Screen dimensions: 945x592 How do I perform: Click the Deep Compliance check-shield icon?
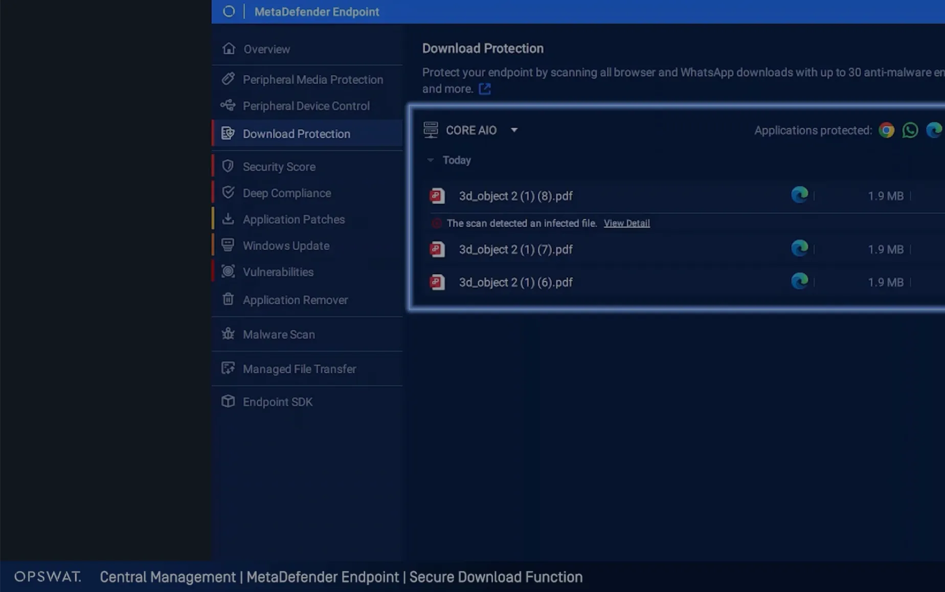point(228,193)
